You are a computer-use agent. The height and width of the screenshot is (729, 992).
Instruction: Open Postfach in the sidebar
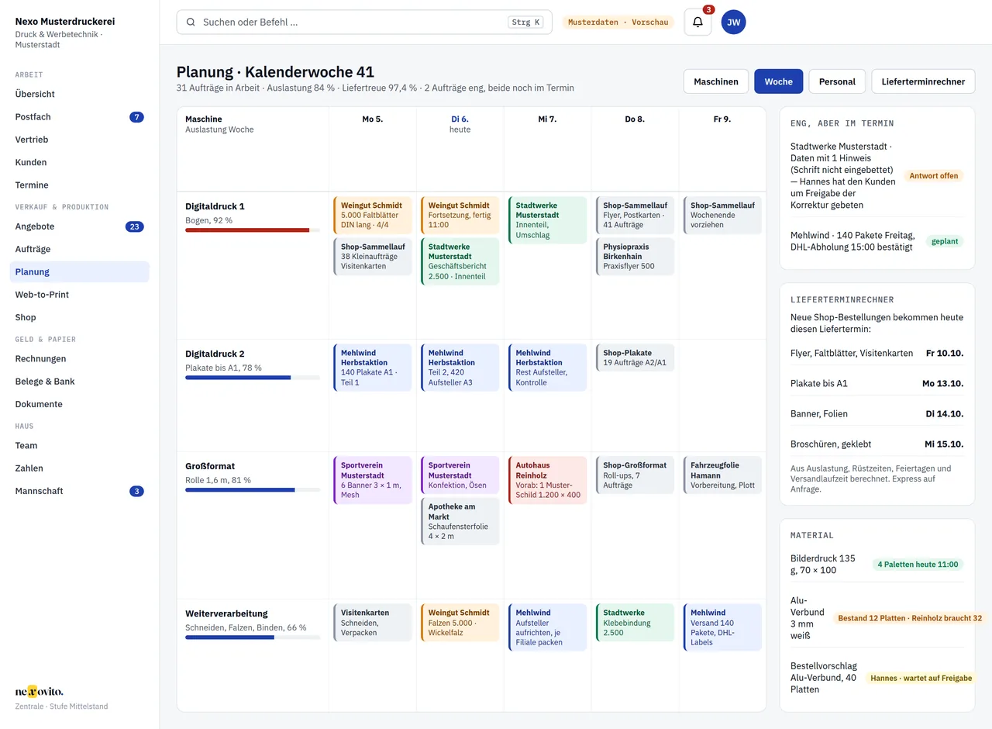coord(79,117)
